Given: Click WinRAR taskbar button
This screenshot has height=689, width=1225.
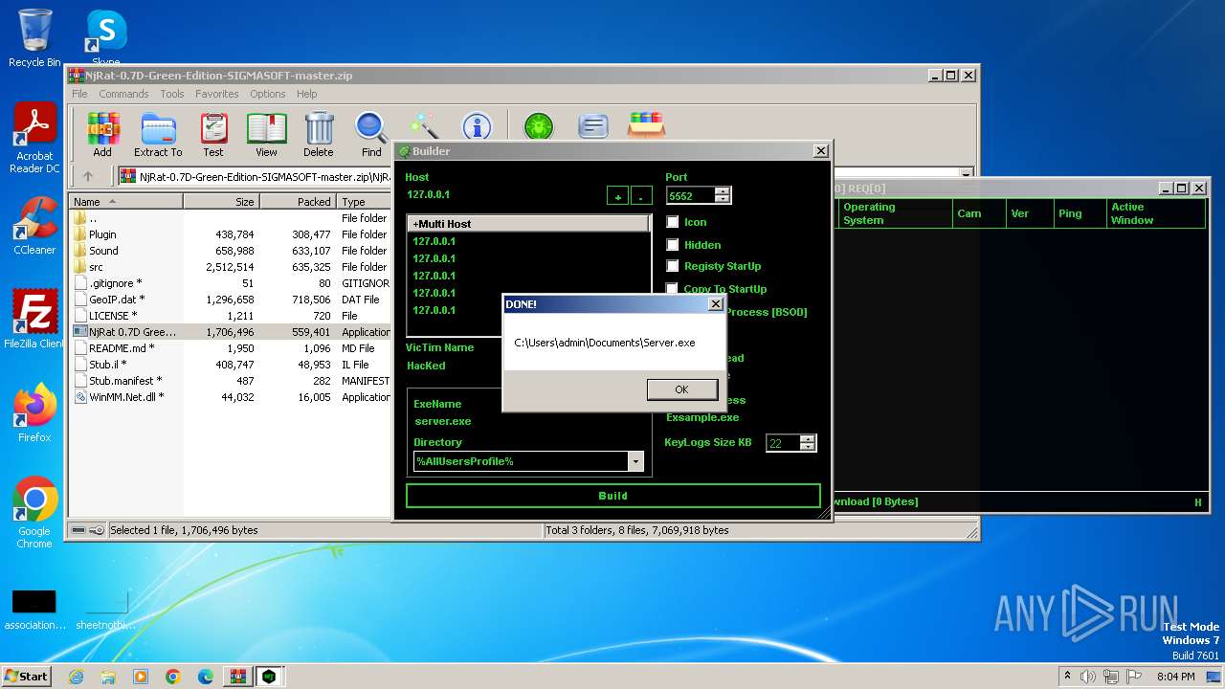Looking at the screenshot, I should point(237,677).
